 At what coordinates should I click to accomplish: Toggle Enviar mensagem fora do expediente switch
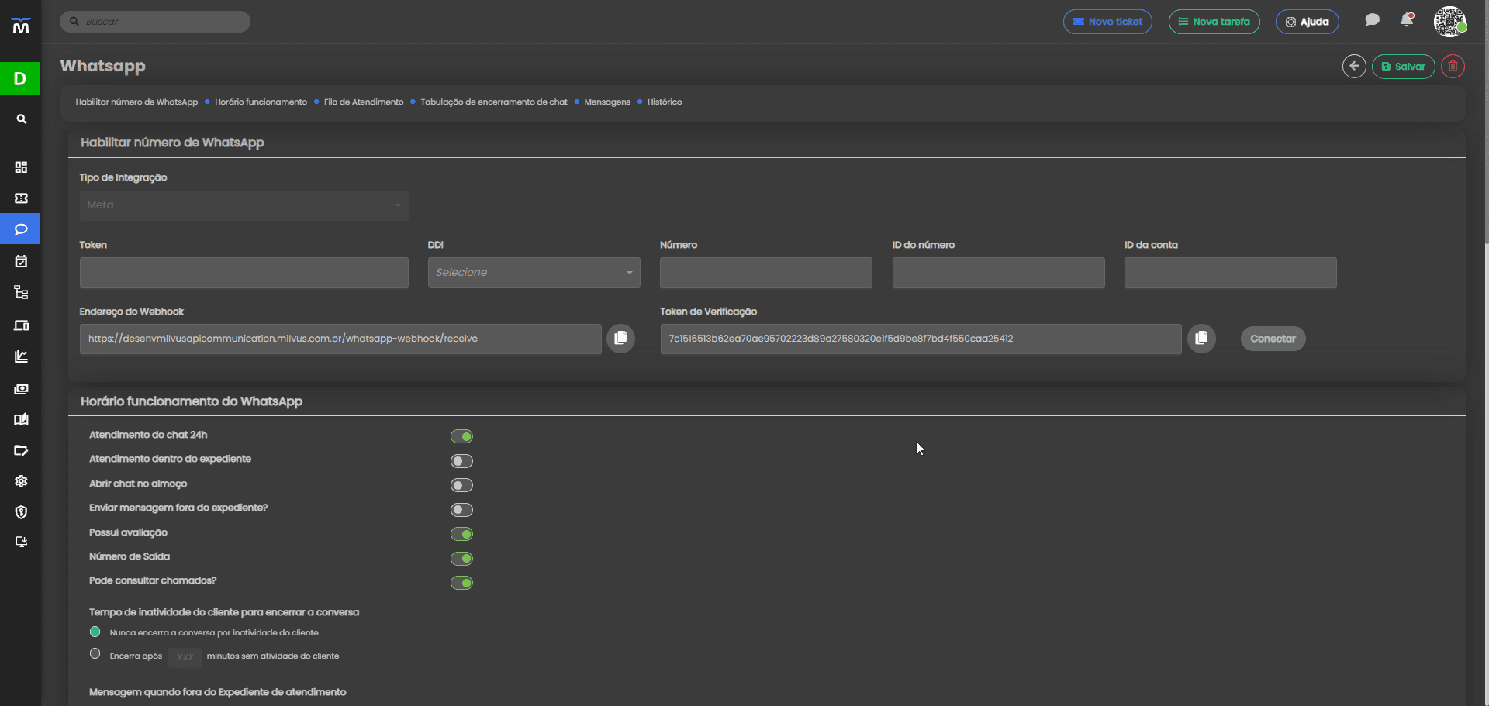pyautogui.click(x=461, y=510)
